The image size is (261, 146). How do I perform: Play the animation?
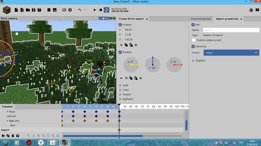point(95,10)
